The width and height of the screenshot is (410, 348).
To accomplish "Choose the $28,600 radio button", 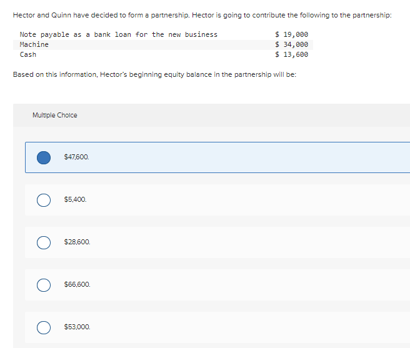I will [x=44, y=242].
